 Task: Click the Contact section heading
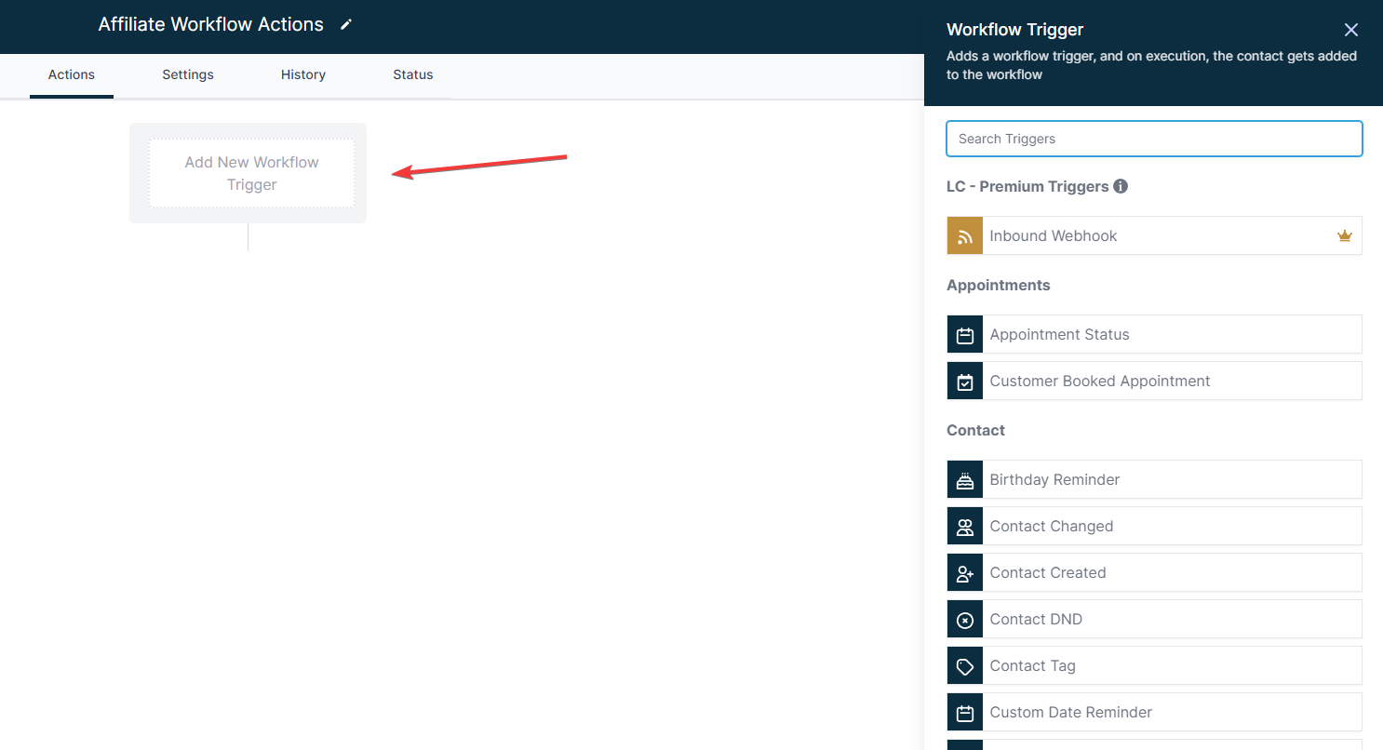point(975,430)
